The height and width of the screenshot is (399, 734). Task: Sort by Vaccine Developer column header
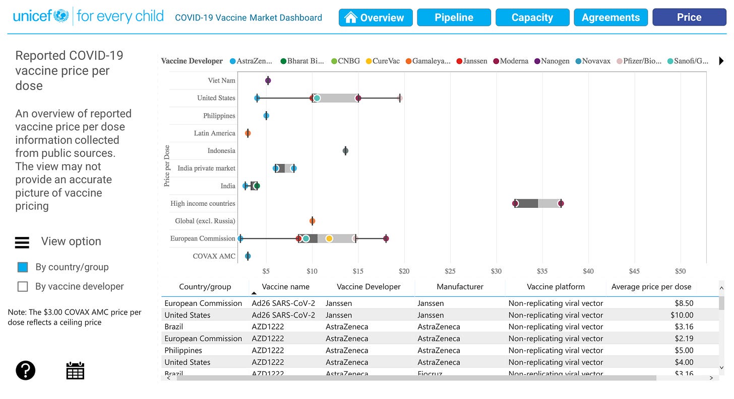[369, 287]
